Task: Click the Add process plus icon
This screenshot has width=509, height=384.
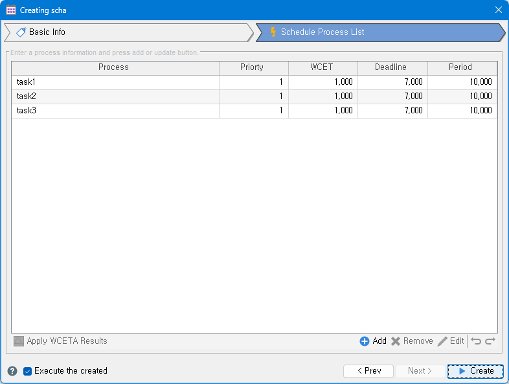Action: pyautogui.click(x=365, y=341)
